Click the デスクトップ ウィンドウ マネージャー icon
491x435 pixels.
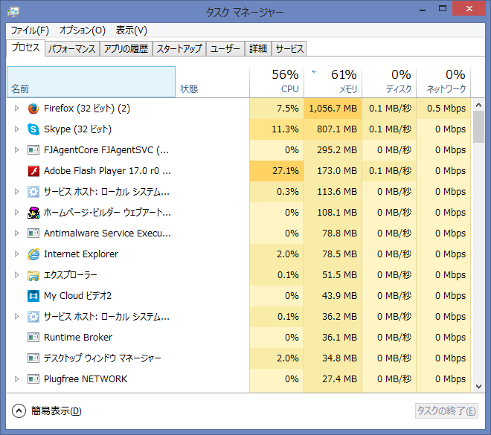click(x=33, y=358)
